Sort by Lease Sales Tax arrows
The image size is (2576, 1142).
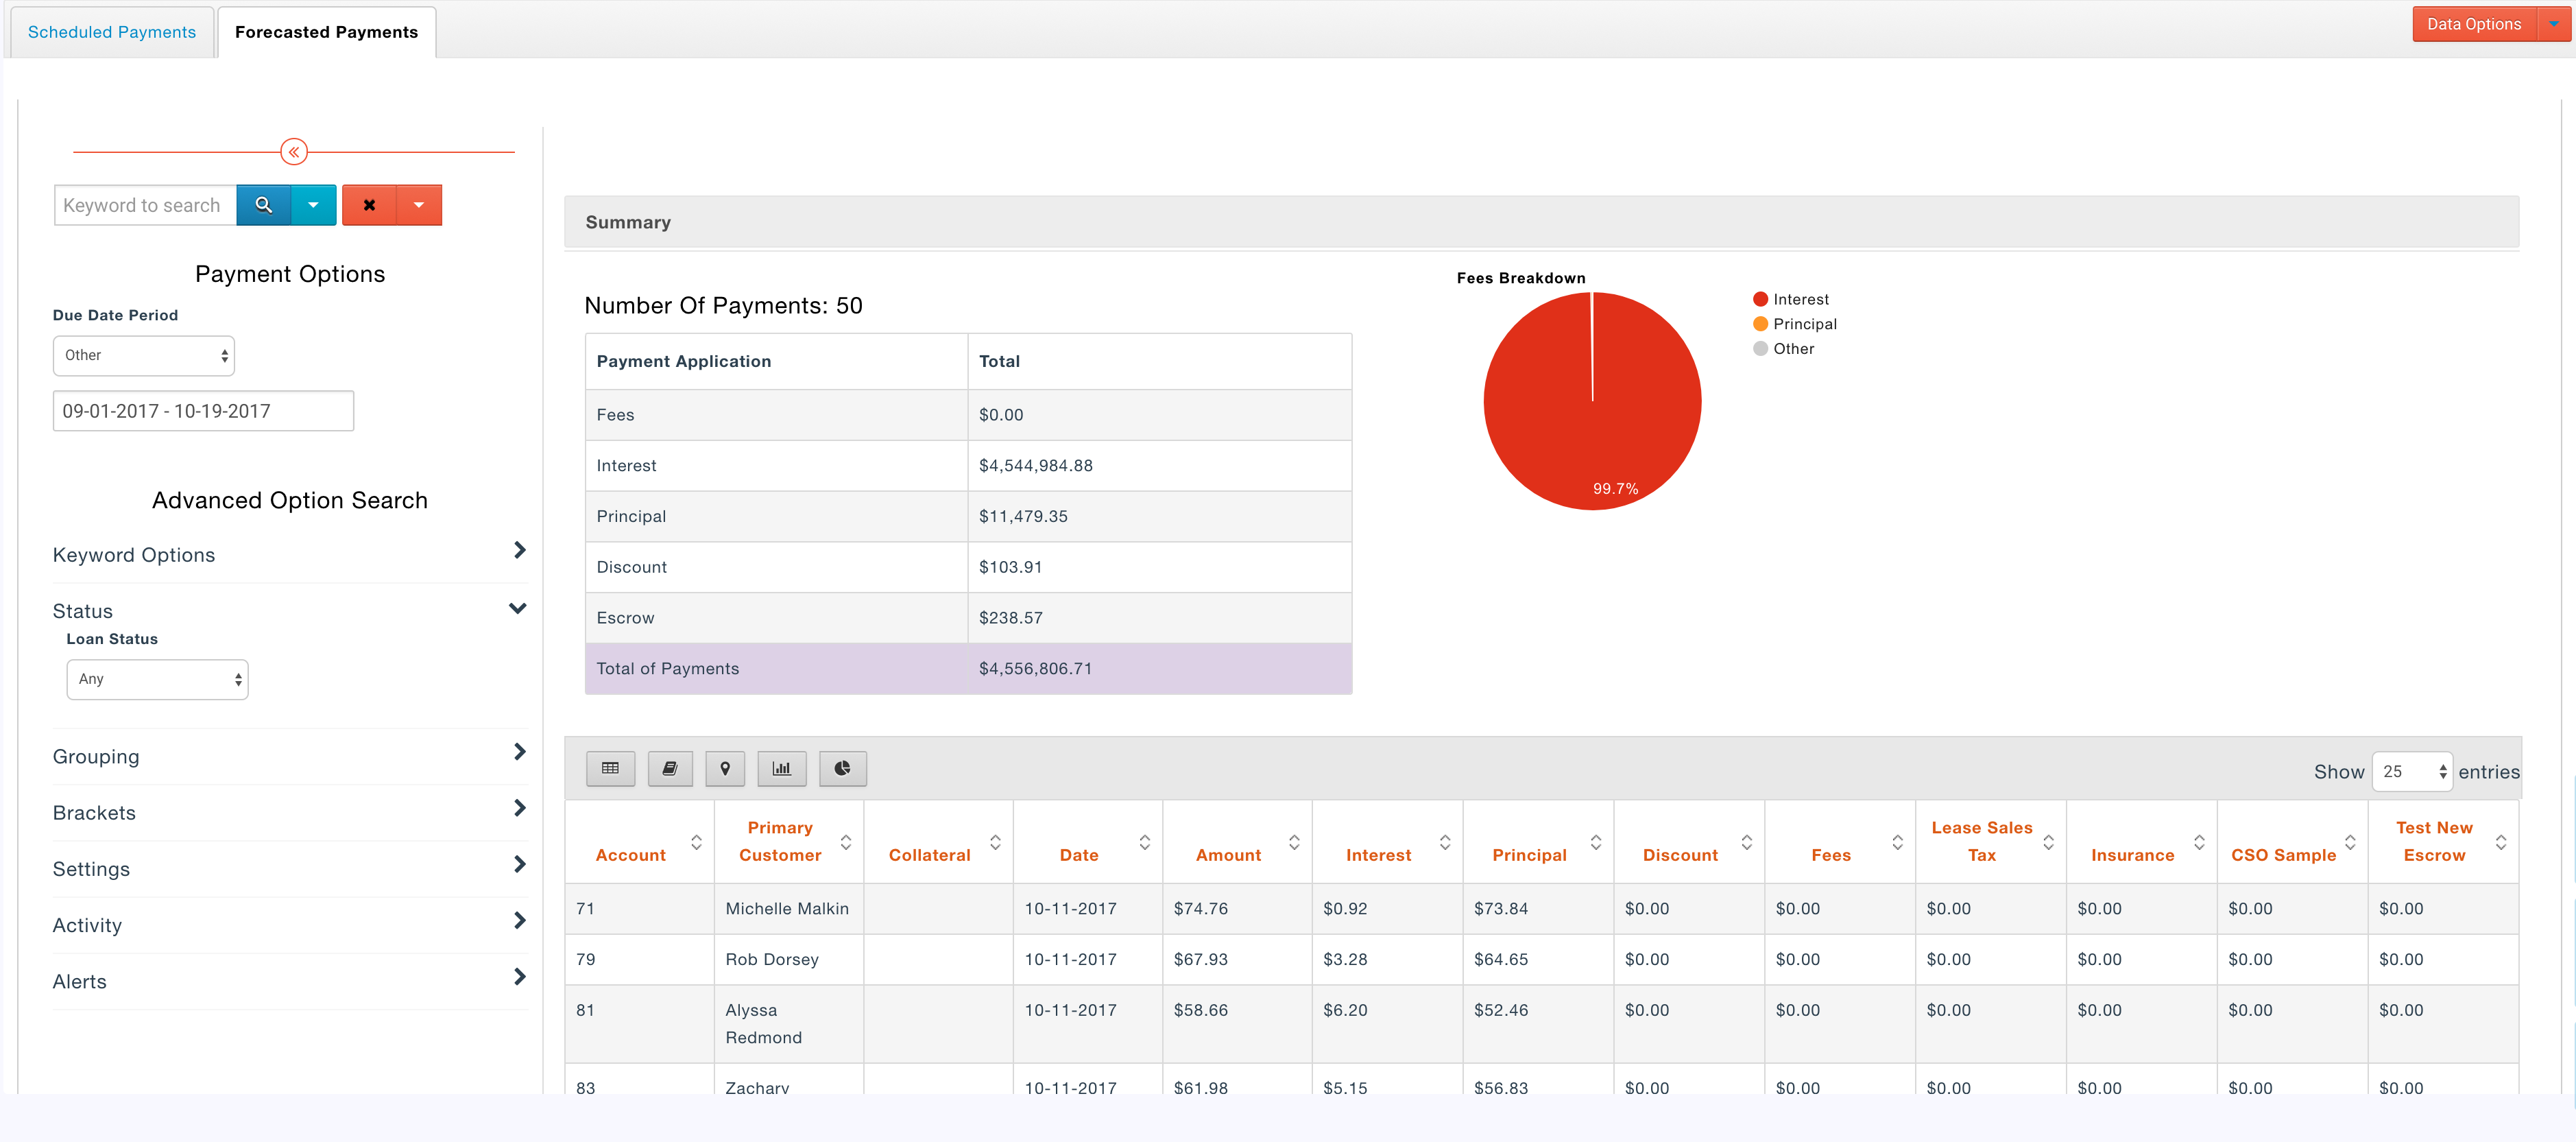[x=2049, y=842]
